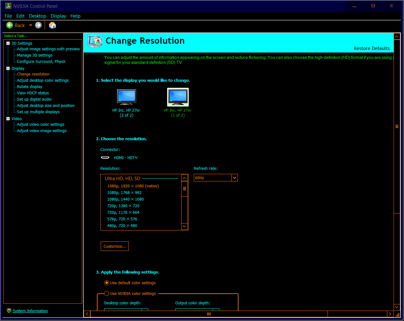
Task: Open the Home icon in the toolbar
Action: point(53,25)
